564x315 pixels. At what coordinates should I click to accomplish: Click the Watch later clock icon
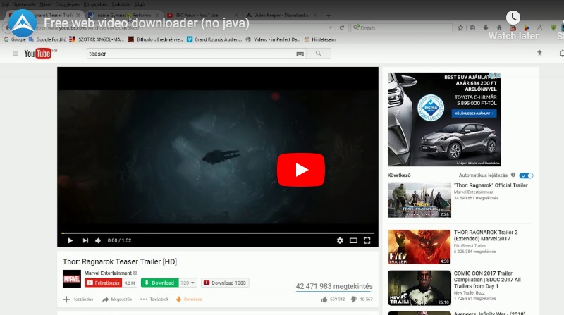pos(513,17)
